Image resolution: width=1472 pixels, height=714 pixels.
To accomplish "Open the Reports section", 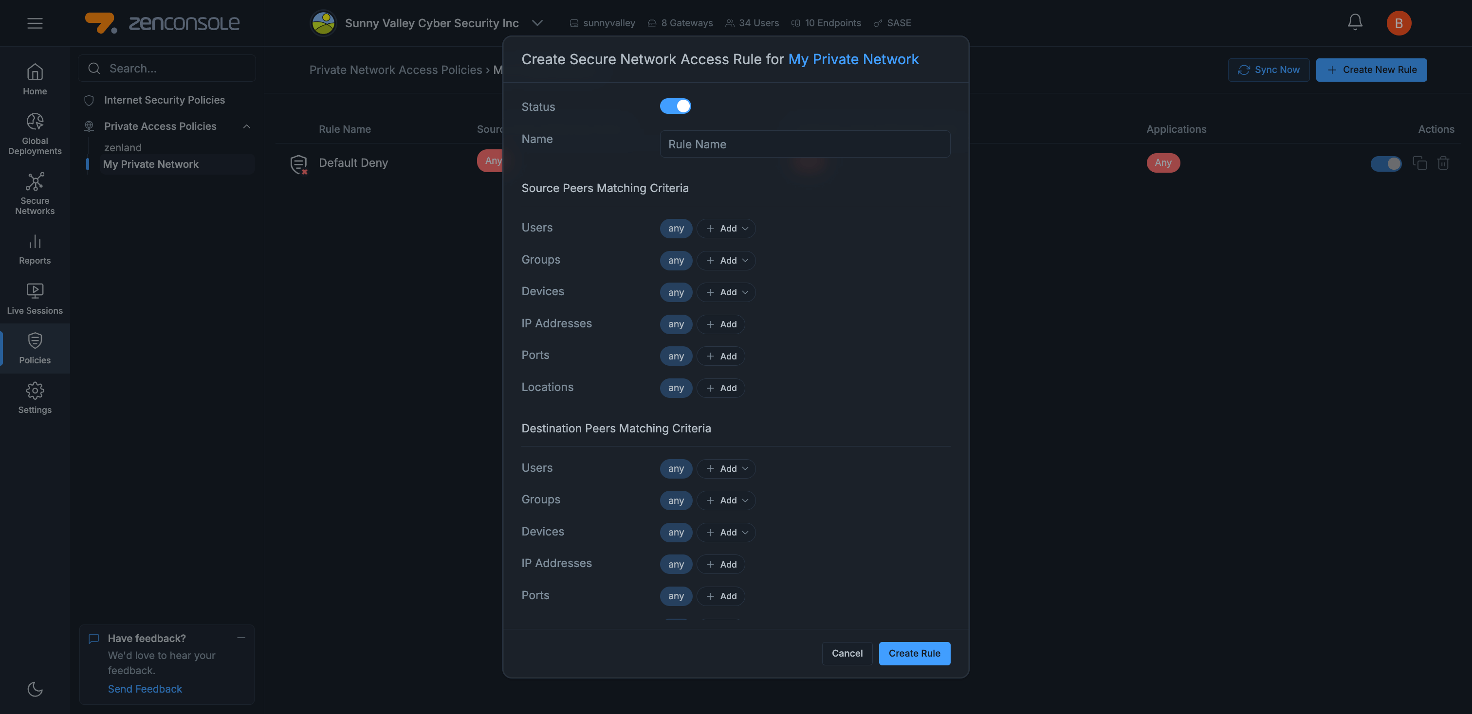I will 34,250.
